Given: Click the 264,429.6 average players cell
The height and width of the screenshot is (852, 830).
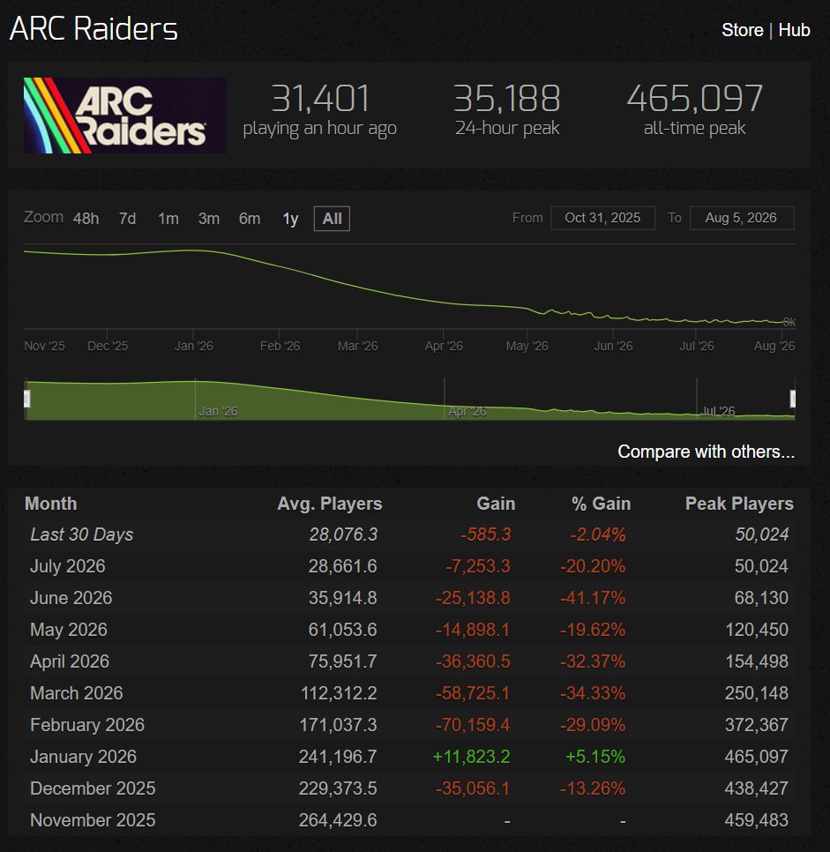Looking at the screenshot, I should [x=338, y=820].
